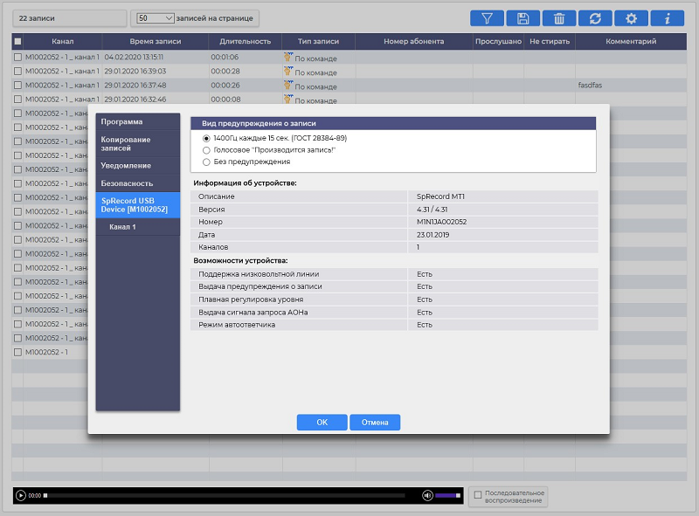Click the record type icon for 04.02.2020 row

pos(288,57)
